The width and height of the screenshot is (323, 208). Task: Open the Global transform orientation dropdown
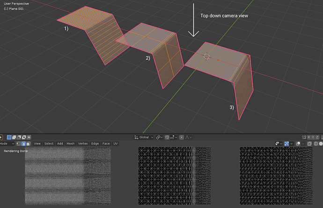pos(144,137)
